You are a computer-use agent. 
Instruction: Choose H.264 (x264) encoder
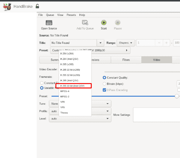[x=75, y=54]
